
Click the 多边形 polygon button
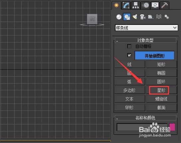pos(130,90)
